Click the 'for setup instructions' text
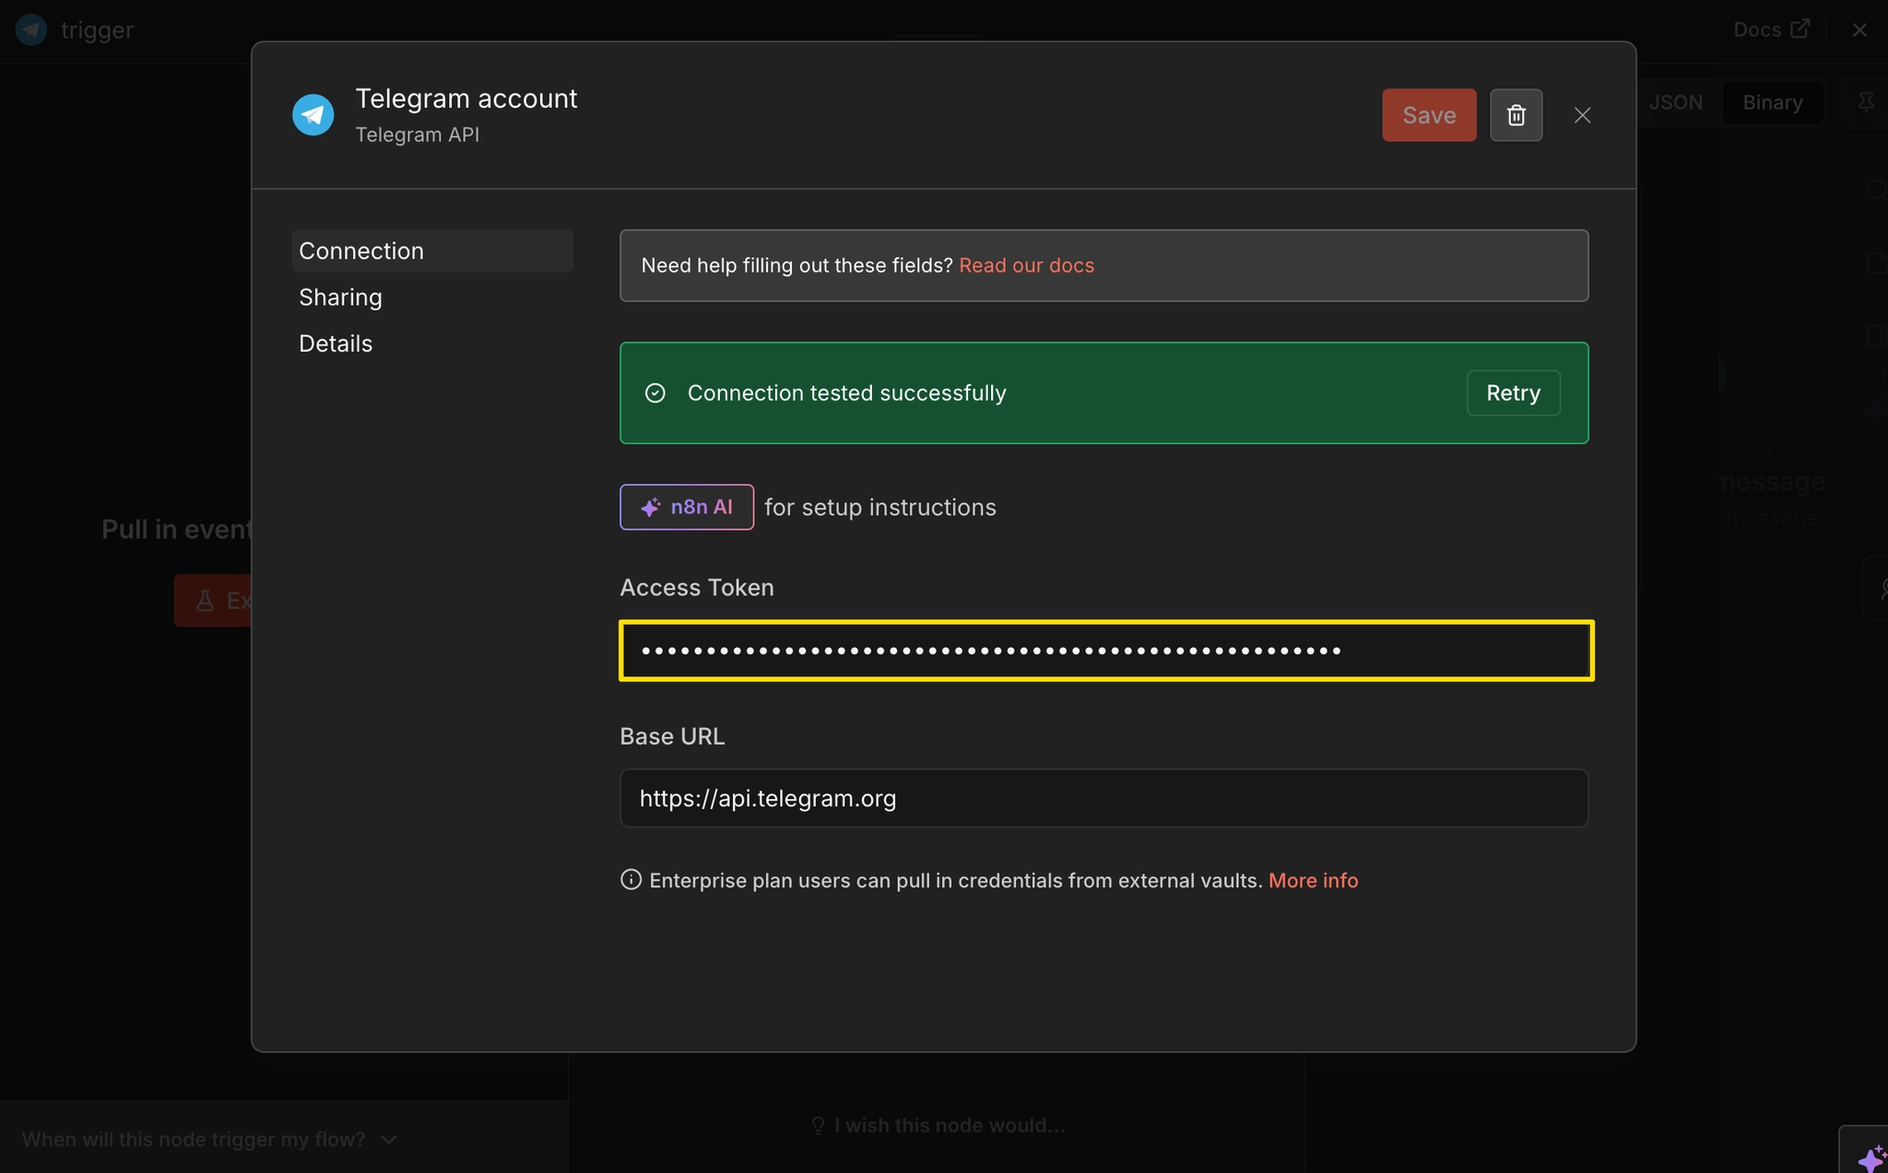 [880, 508]
